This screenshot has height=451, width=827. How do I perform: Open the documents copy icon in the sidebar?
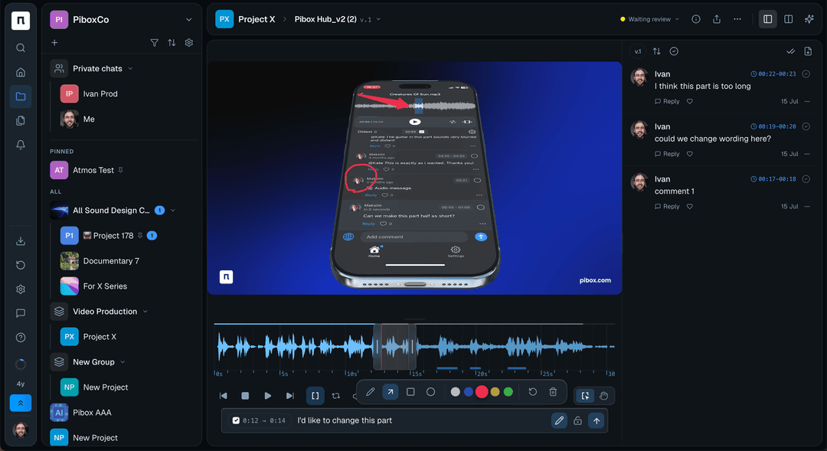pos(21,121)
